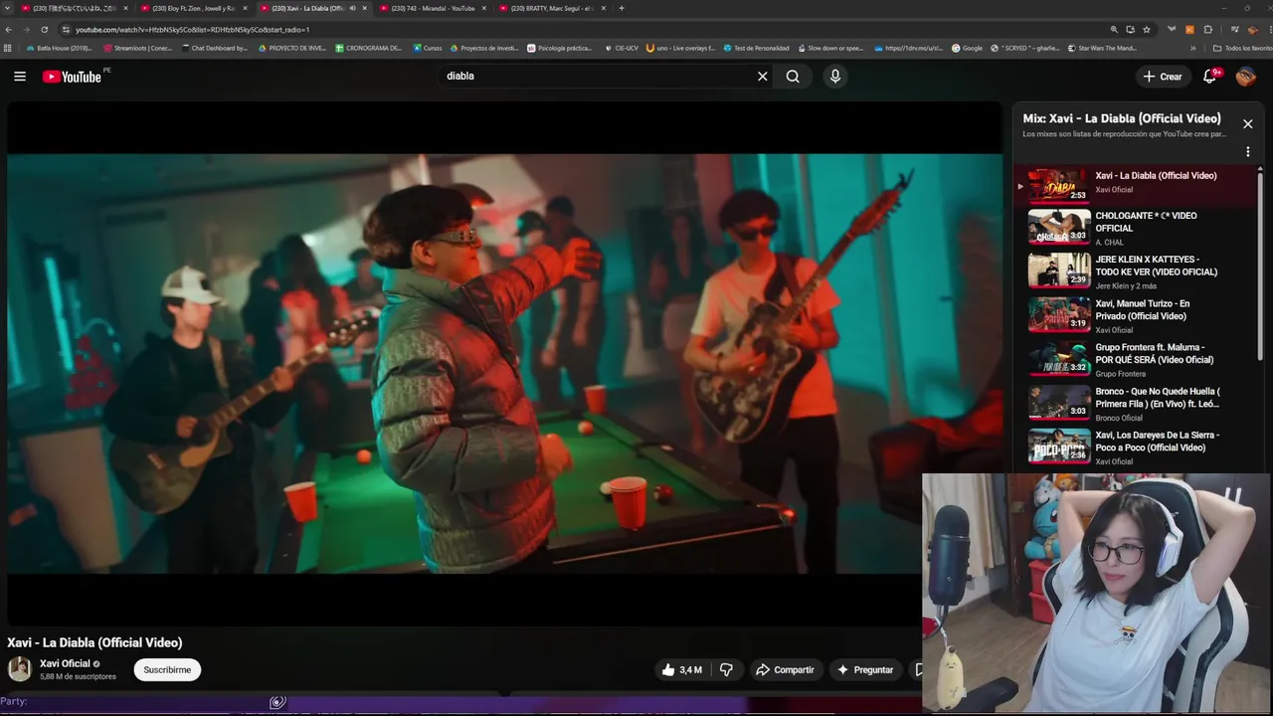The width and height of the screenshot is (1273, 716).
Task: Open the Mix panel three-dot options
Action: point(1247,152)
